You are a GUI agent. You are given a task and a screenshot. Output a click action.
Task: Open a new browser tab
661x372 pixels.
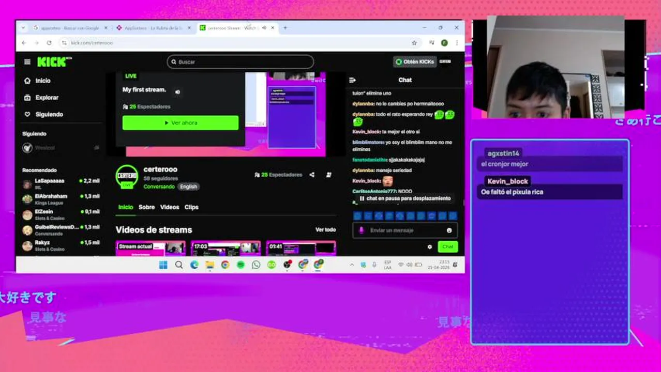tap(285, 28)
